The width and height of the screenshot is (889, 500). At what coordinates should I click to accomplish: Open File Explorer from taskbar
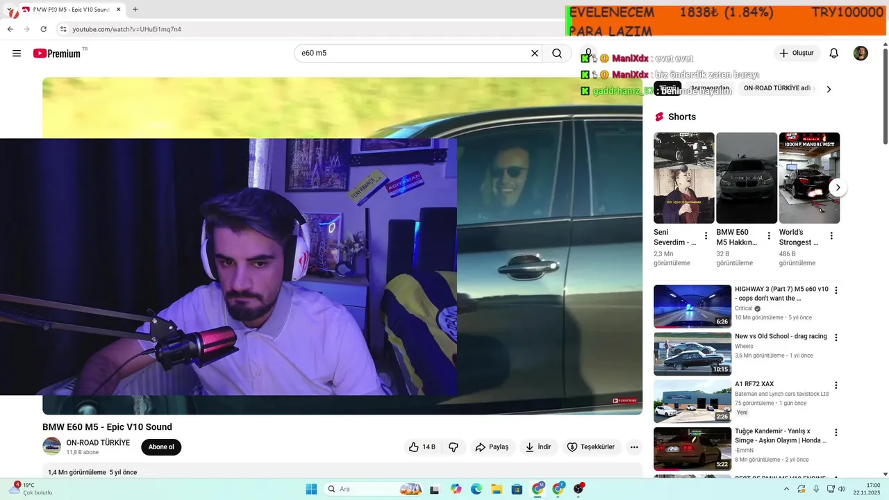(x=497, y=489)
